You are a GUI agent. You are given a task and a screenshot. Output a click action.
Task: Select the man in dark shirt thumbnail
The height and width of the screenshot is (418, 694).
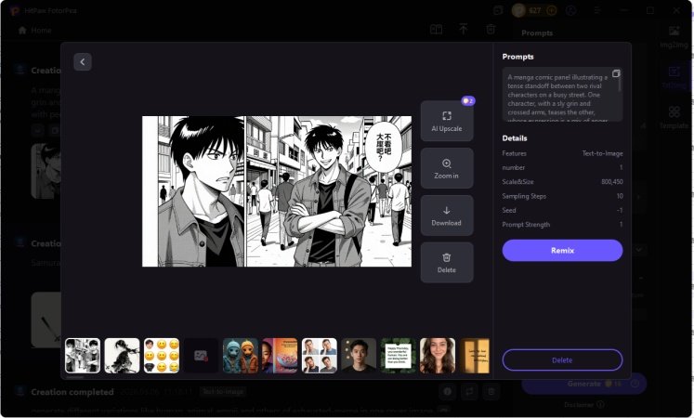pyautogui.click(x=359, y=356)
